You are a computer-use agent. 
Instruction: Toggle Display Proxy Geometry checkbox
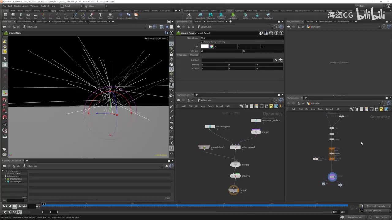202,42
